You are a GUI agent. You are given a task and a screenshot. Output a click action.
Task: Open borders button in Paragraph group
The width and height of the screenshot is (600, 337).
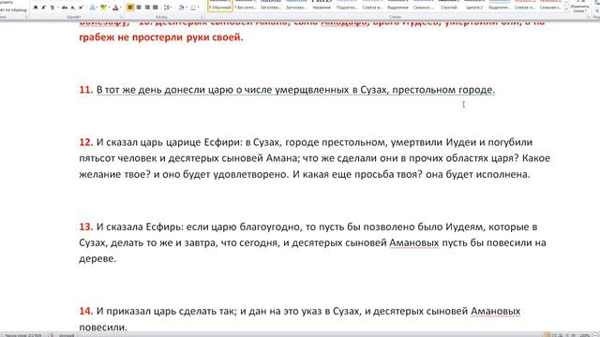coord(193,7)
